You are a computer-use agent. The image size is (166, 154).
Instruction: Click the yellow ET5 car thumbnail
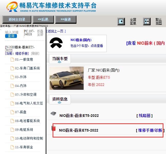click(x=66, y=78)
